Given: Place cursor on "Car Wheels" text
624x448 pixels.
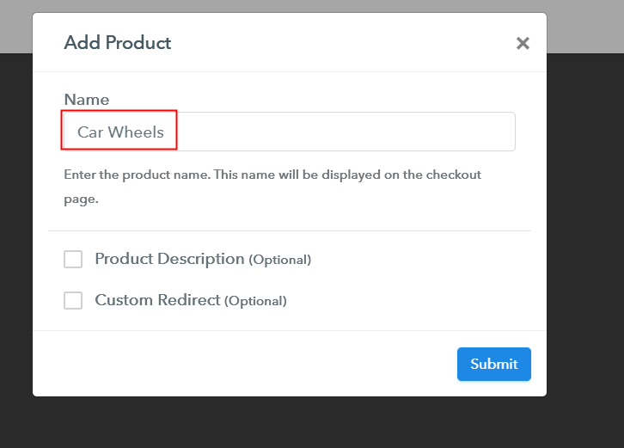Looking at the screenshot, I should click(120, 132).
